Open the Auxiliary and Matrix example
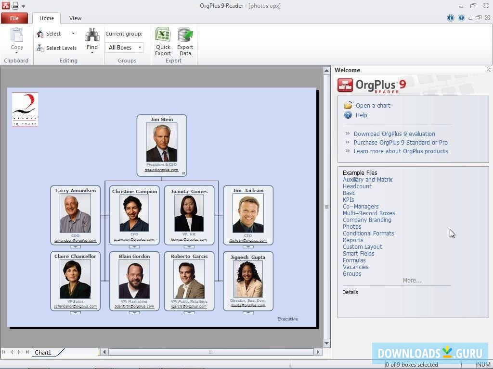This screenshot has height=369, width=493. [x=367, y=180]
